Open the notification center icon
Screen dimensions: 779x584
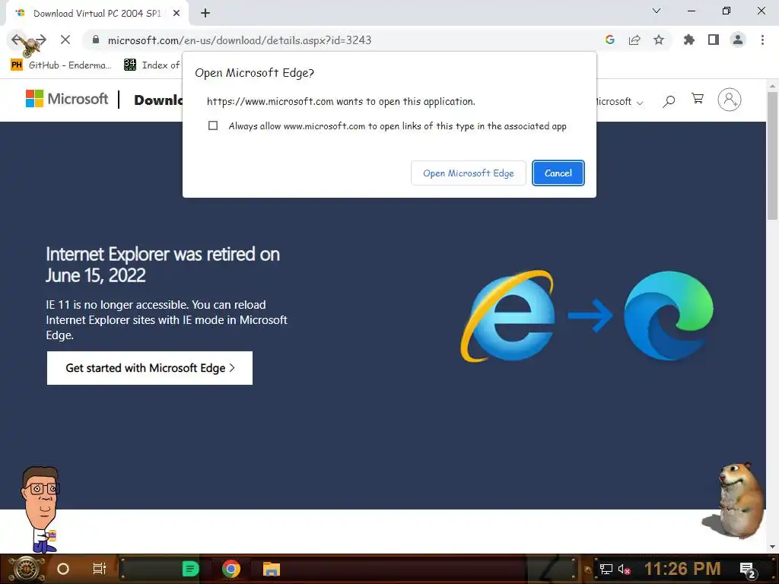coord(749,570)
